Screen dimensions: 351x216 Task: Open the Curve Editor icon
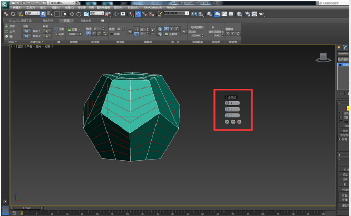(x=225, y=14)
